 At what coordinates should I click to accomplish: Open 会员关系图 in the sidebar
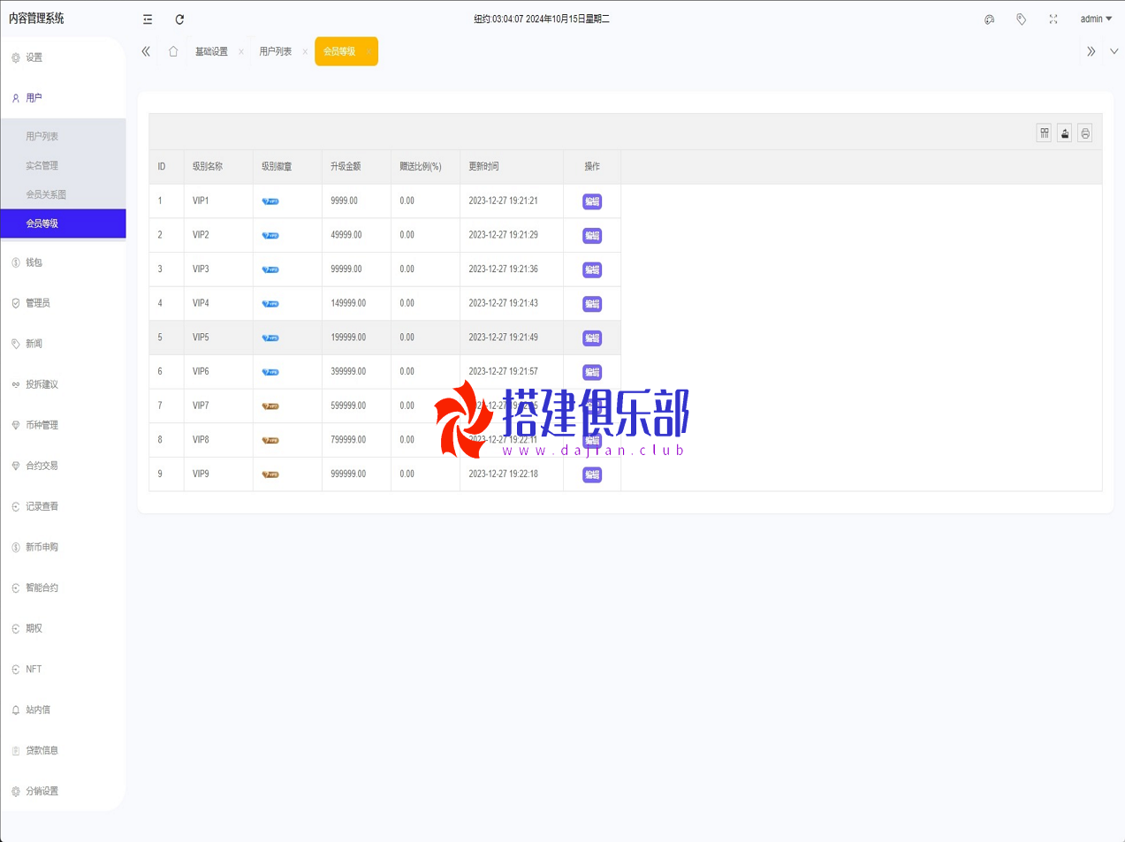pyautogui.click(x=63, y=194)
